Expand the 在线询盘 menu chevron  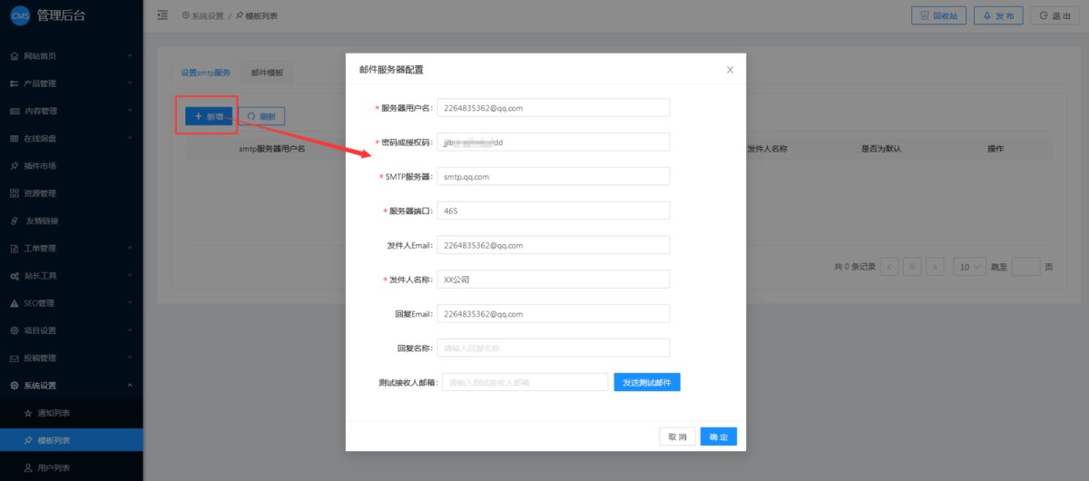click(130, 139)
